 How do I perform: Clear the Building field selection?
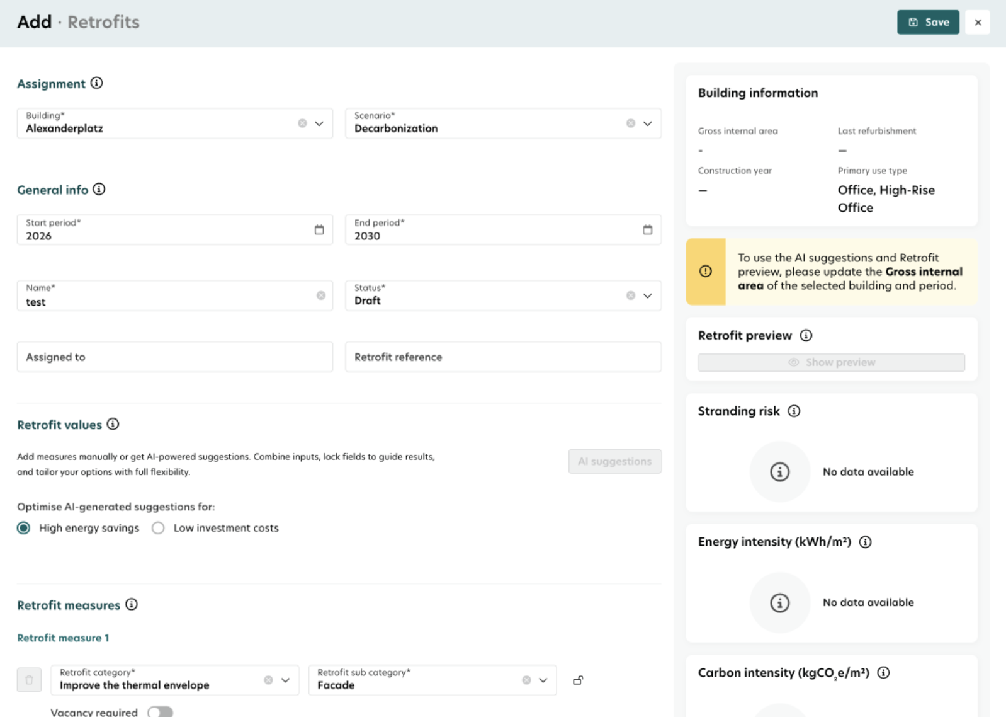click(302, 123)
